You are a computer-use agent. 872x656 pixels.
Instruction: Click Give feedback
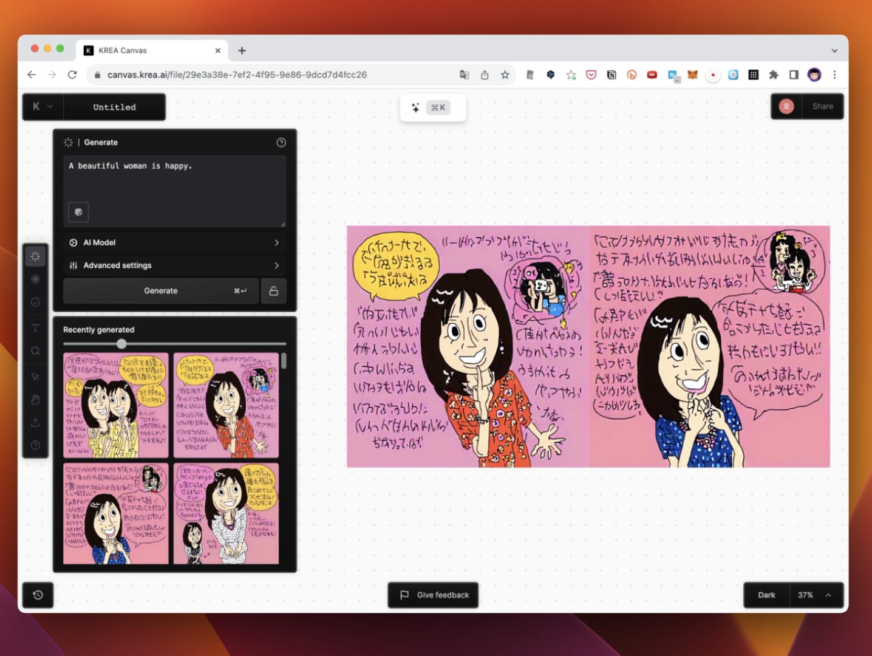click(x=434, y=595)
